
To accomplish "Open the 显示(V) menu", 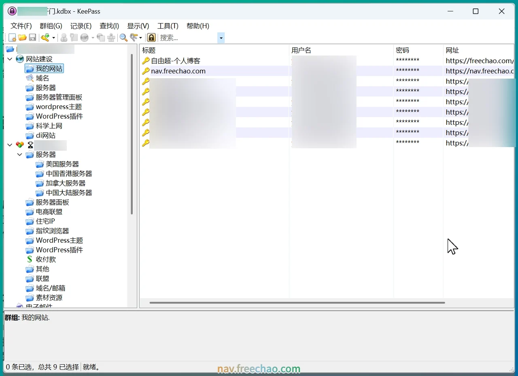I will (x=138, y=26).
